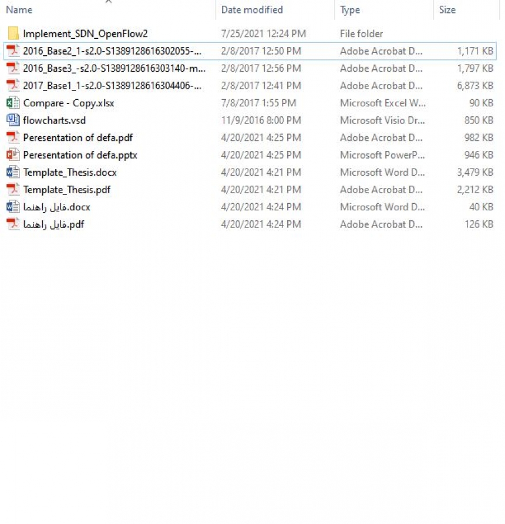
Task: Click PDF icon of 2016_Base2_1 file
Action: 13,51
